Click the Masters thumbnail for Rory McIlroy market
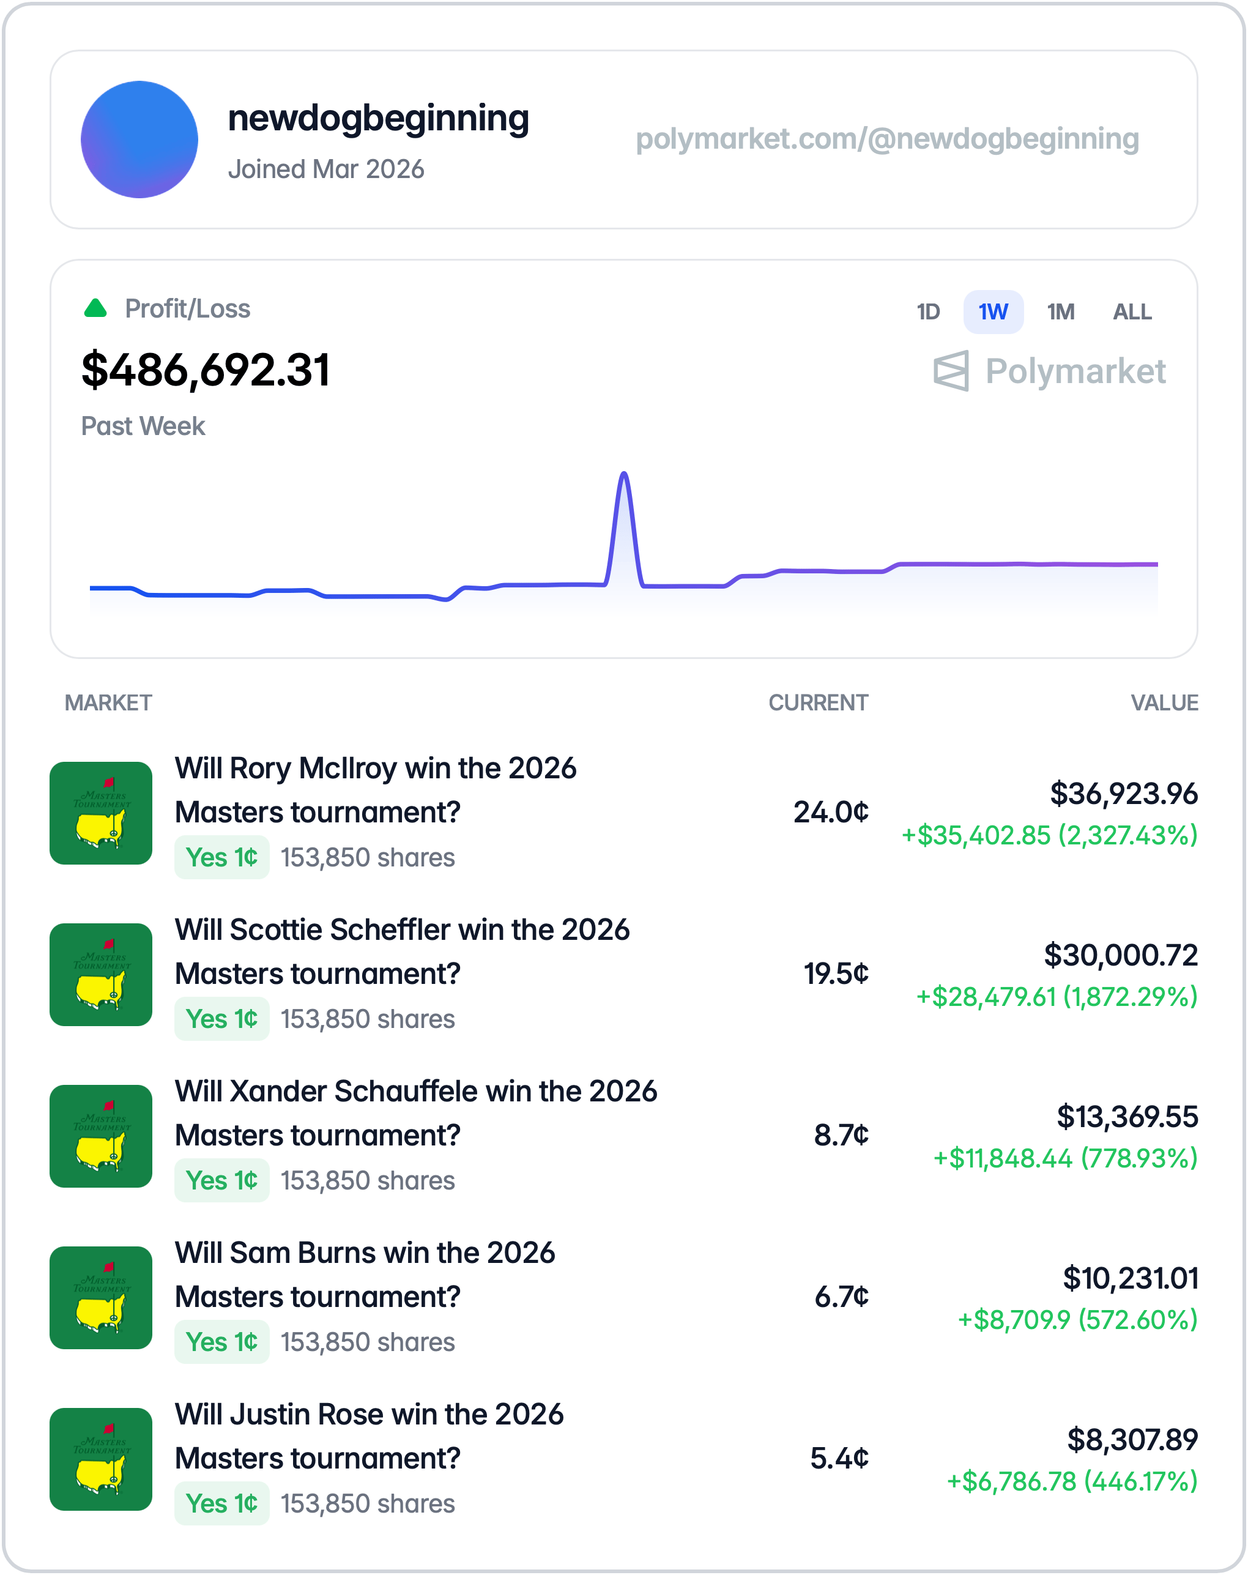Image resolution: width=1248 pixels, height=1575 pixels. 101,813
